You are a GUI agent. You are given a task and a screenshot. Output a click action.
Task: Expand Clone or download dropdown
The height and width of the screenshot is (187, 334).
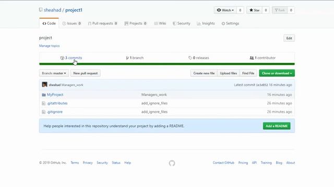tap(277, 73)
